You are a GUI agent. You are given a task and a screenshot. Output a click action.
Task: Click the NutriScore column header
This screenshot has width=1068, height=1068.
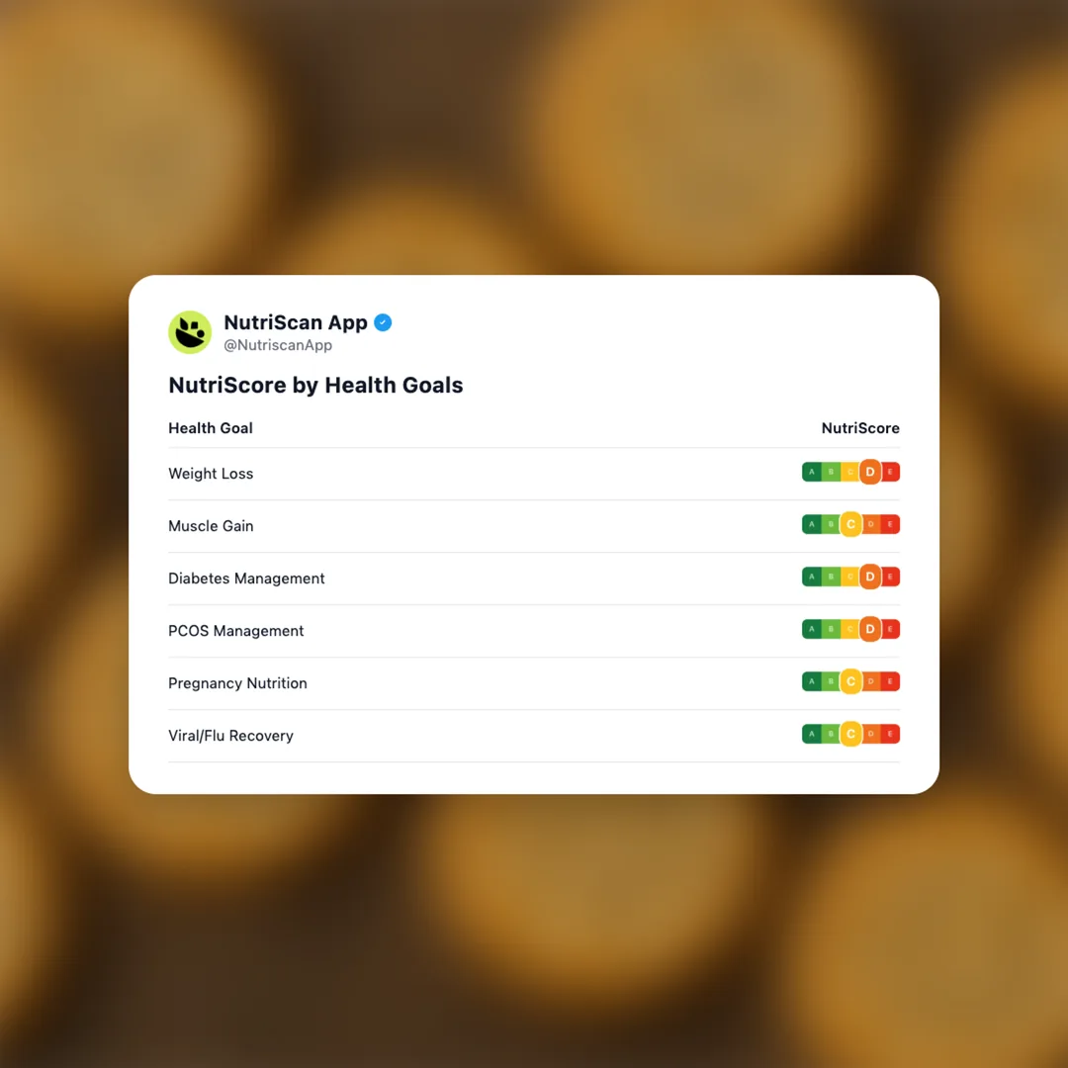860,428
